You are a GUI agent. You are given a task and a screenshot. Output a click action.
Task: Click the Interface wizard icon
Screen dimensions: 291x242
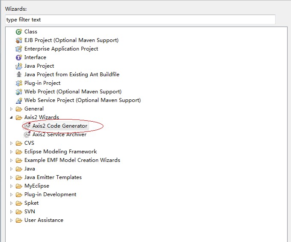point(19,57)
